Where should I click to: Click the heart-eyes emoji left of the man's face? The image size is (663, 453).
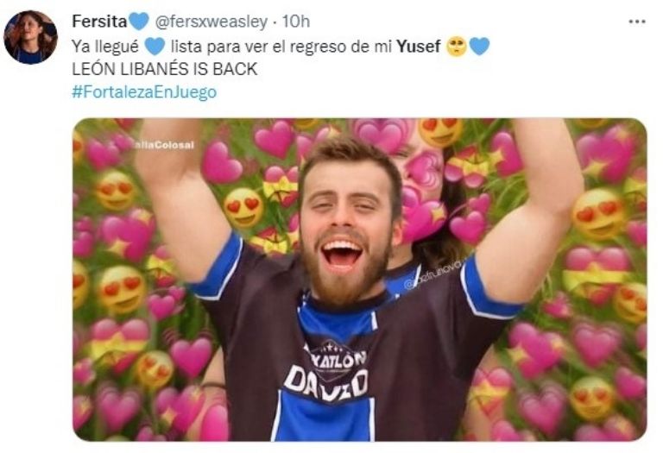243,207
